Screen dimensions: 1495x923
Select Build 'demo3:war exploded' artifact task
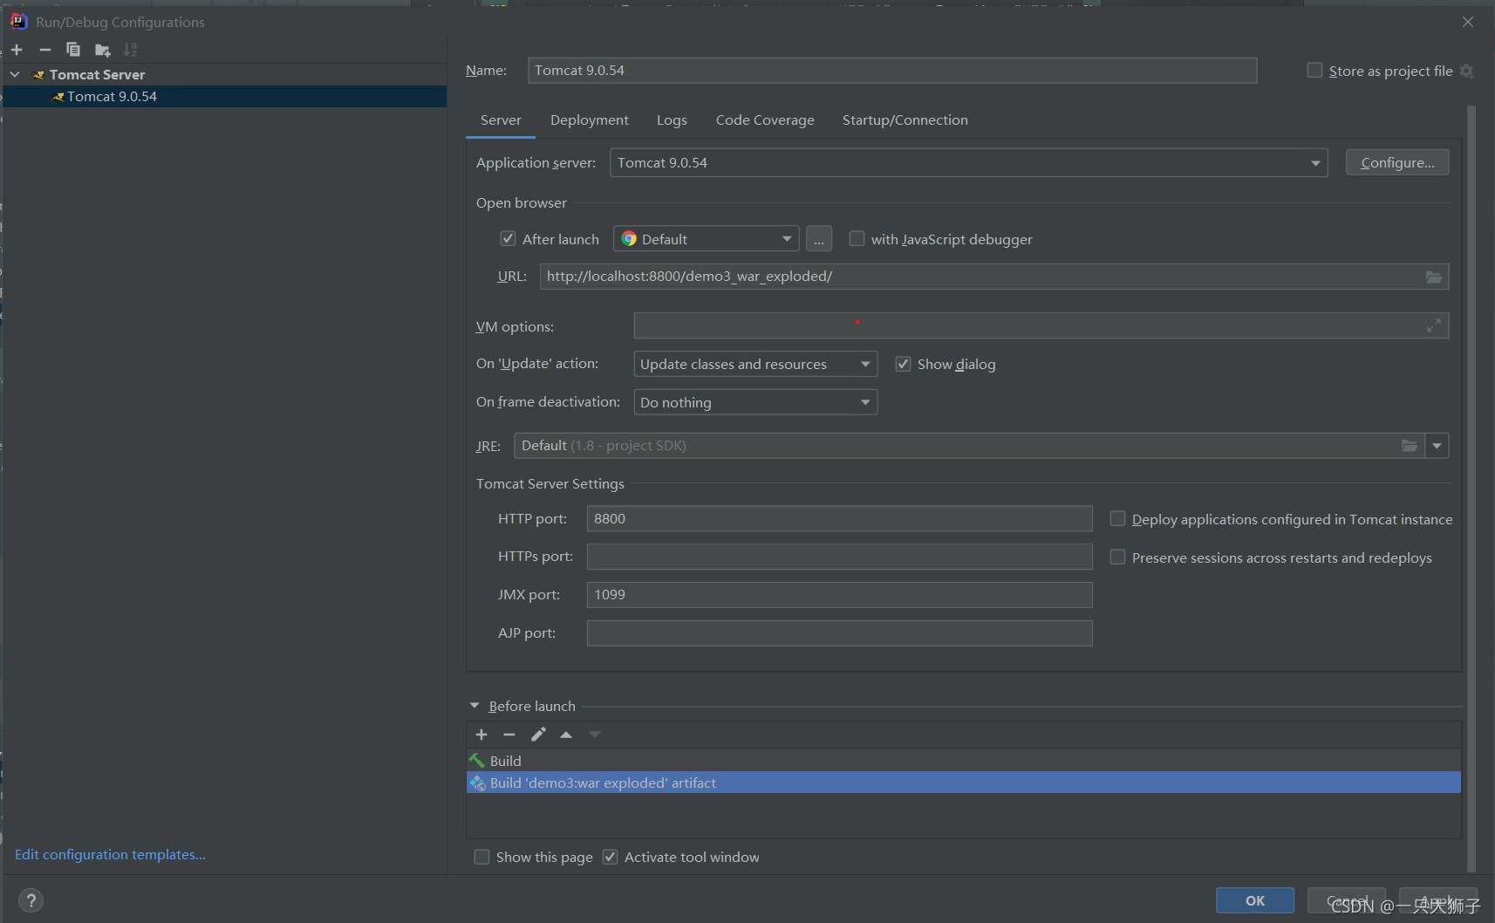[x=964, y=783]
